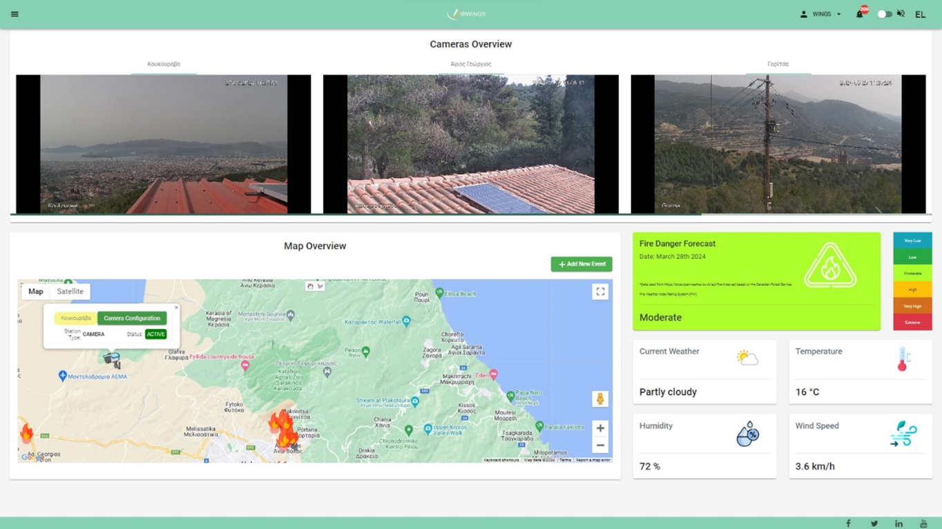Click Keyboard shortcuts link on map
Screen dimensions: 942x529
click(x=501, y=460)
